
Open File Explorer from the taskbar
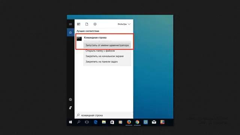point(104,122)
